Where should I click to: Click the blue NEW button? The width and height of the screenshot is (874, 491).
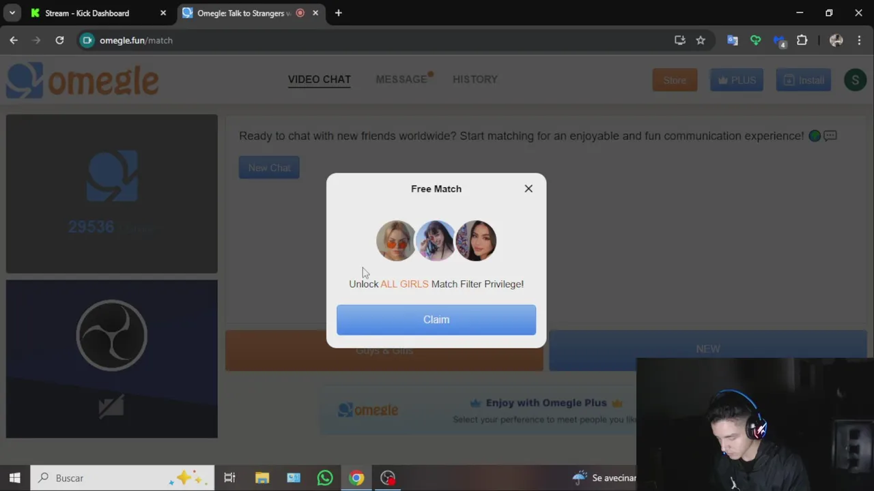tap(708, 349)
